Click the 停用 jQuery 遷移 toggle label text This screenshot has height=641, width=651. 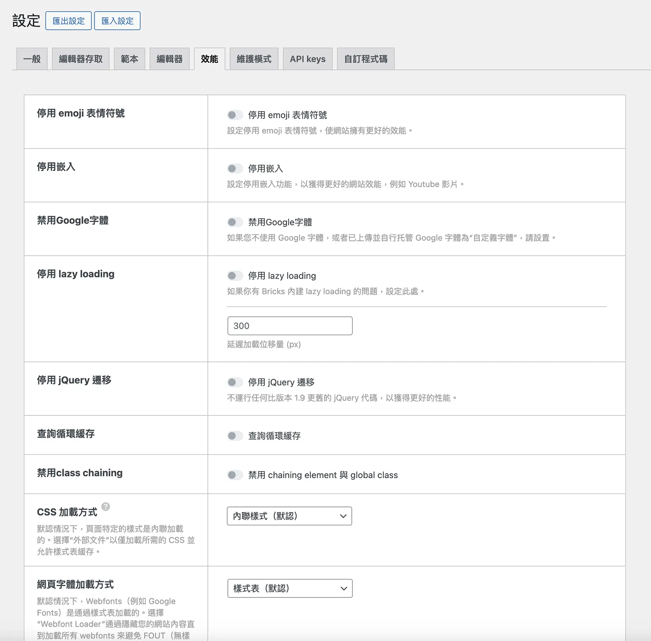coord(282,382)
